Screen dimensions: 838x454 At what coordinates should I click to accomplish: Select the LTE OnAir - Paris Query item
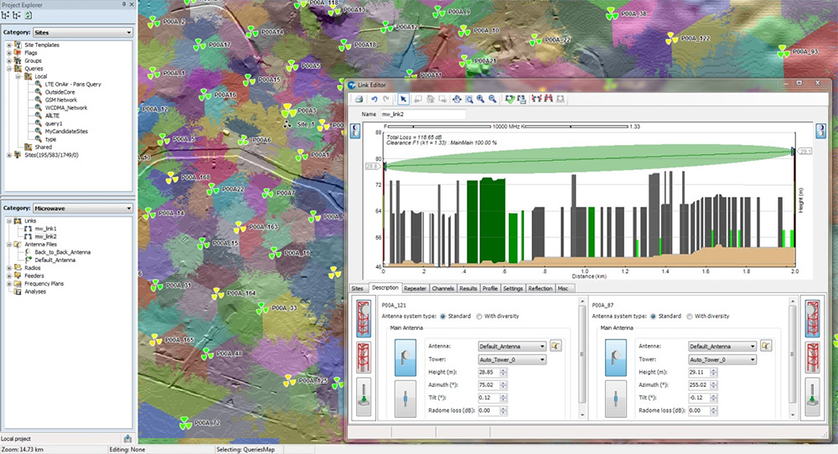click(73, 85)
